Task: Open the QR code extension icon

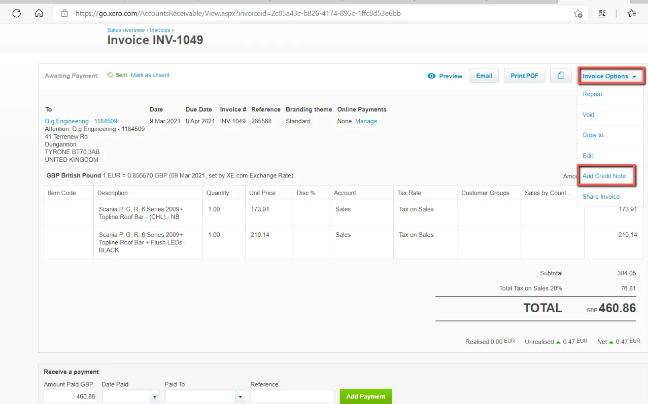Action: point(602,14)
